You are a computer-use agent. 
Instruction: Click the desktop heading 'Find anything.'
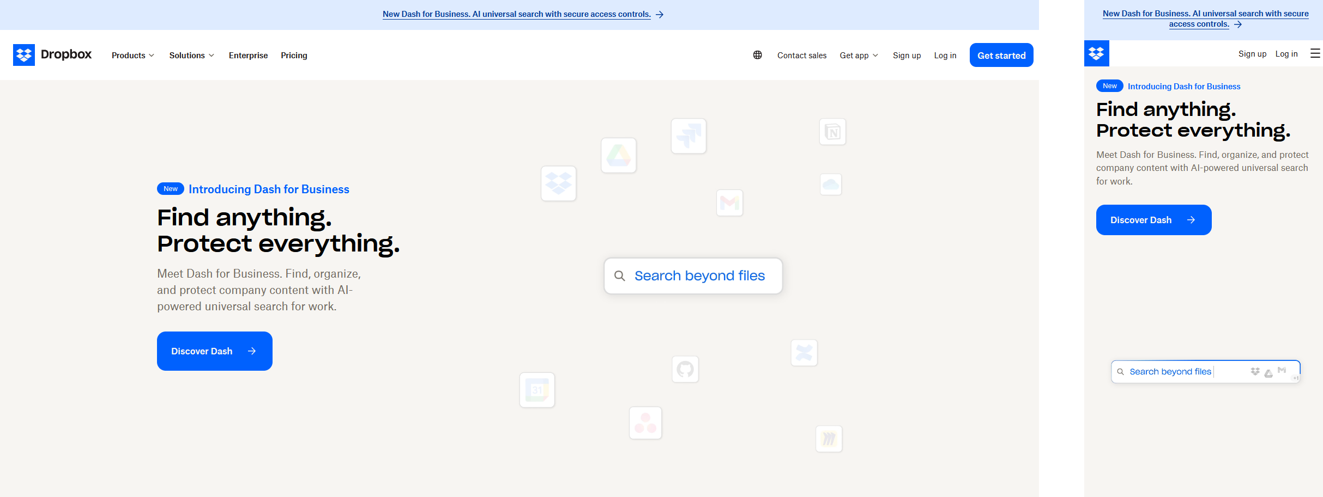244,218
